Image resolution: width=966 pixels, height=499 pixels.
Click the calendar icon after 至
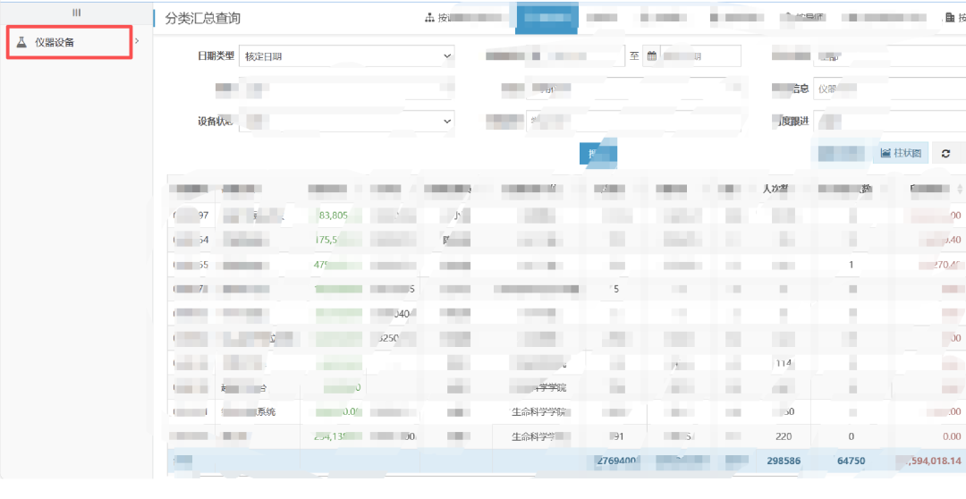pyautogui.click(x=651, y=56)
